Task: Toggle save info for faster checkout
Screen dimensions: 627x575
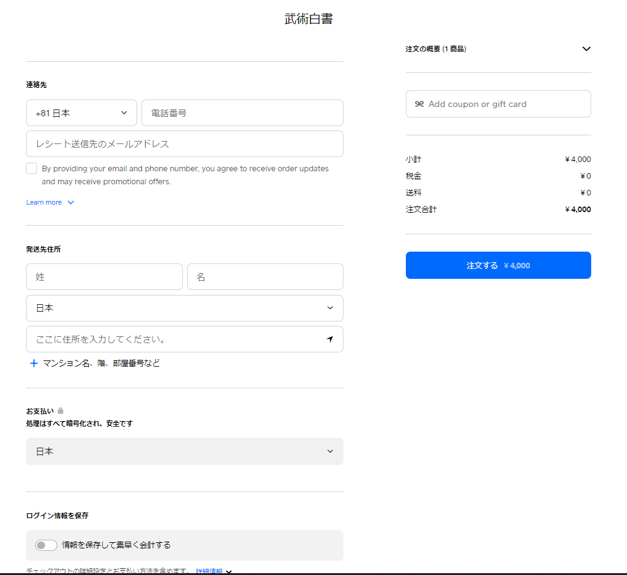Action: tap(46, 545)
